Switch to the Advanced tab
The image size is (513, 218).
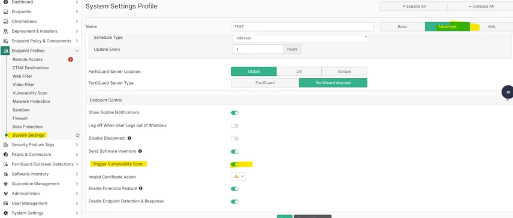click(x=447, y=27)
